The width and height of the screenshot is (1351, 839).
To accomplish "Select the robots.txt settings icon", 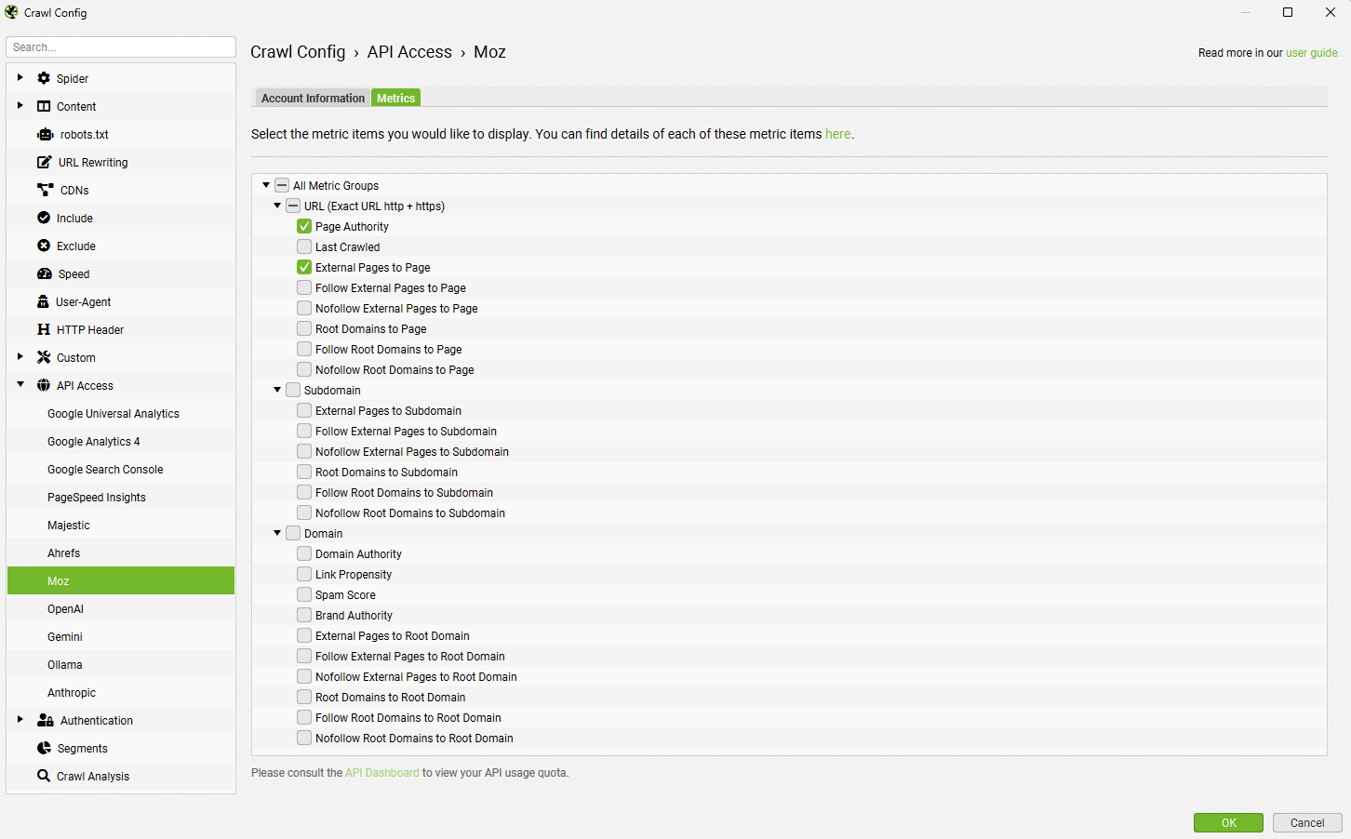I will coord(45,134).
